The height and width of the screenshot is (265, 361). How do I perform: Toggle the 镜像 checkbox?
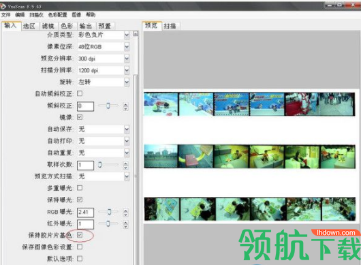[80, 117]
